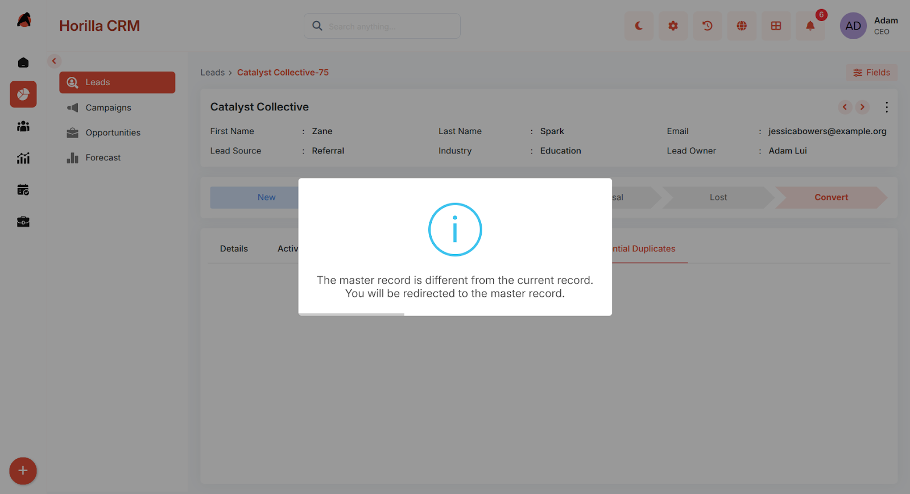Open notifications bell with 6 badge
The height and width of the screenshot is (494, 910).
pos(810,26)
